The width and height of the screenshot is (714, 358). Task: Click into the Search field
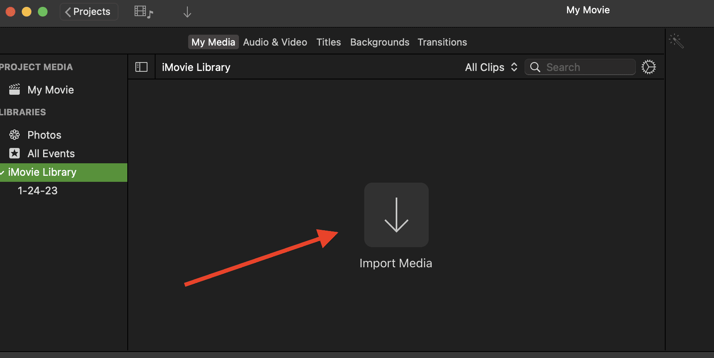point(587,67)
